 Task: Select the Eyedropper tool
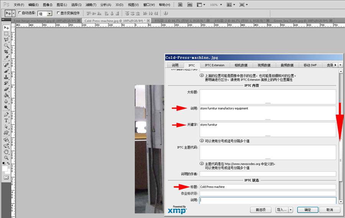(x=7, y=58)
